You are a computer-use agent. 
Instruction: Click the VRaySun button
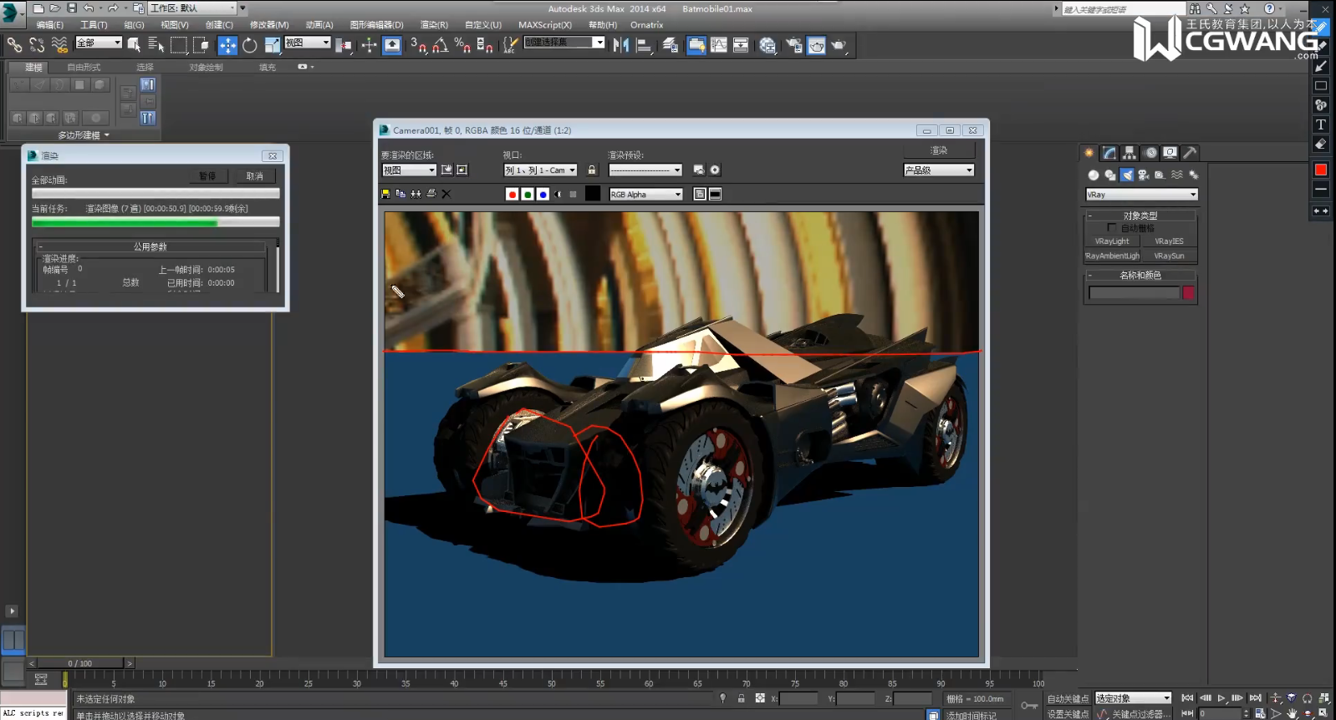click(1169, 256)
